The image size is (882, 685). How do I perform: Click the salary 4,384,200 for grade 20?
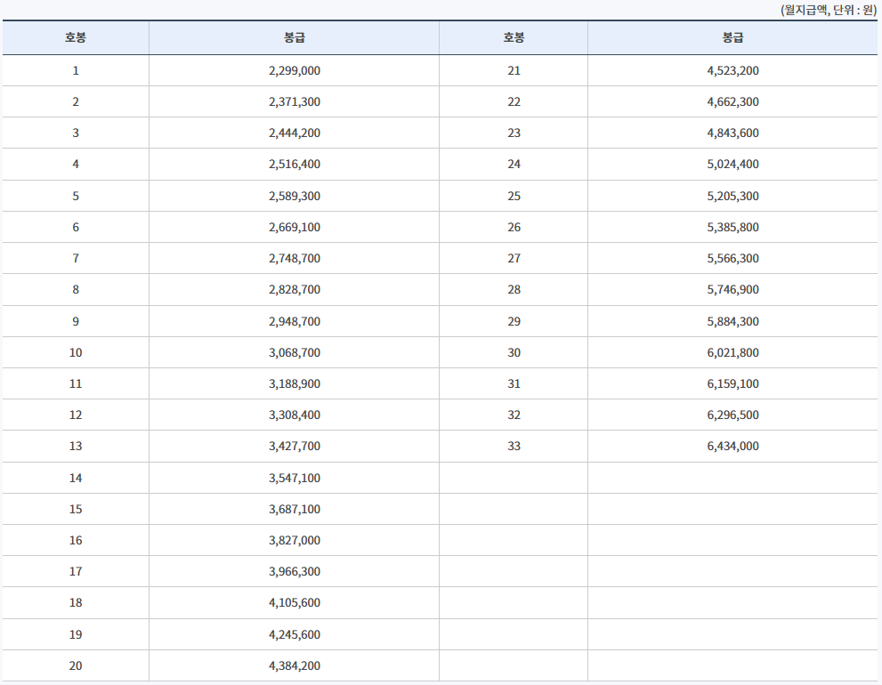[294, 665]
